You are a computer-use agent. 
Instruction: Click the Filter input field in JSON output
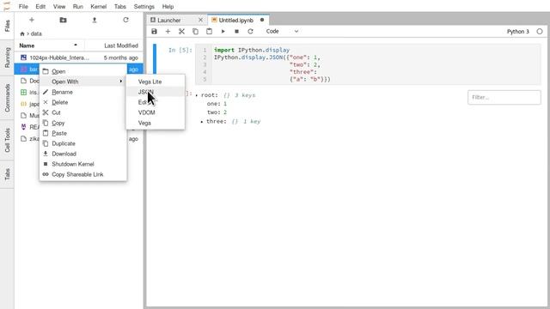(504, 97)
